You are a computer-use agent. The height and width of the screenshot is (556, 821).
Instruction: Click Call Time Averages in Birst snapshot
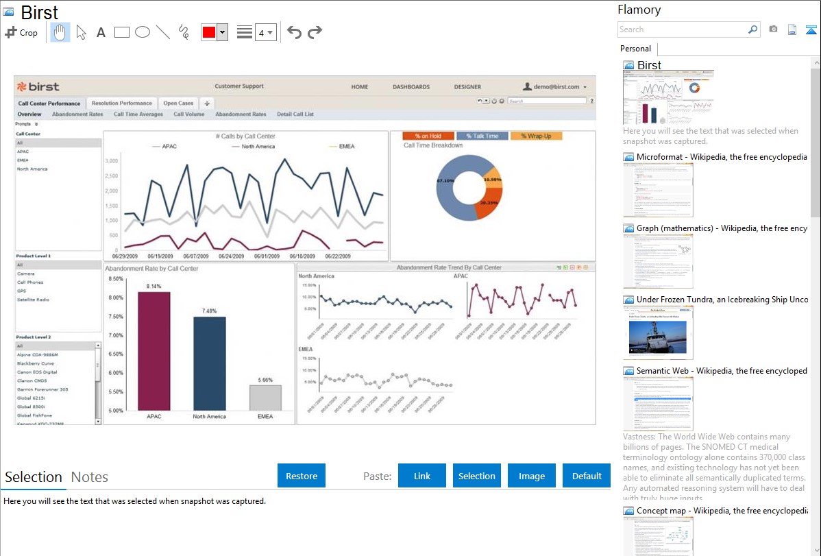[x=138, y=114]
